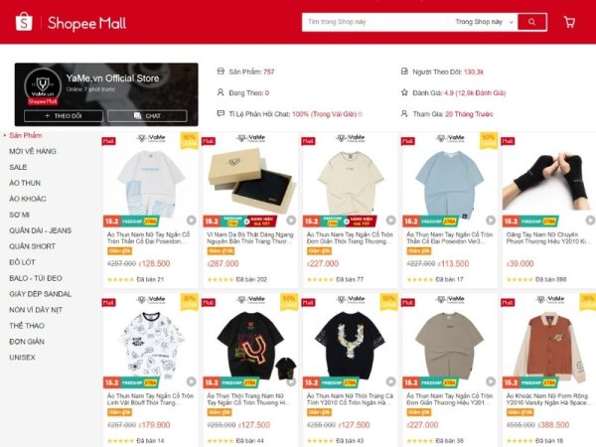
Task: Play video on taupe t-shirt product
Action: 491,381
